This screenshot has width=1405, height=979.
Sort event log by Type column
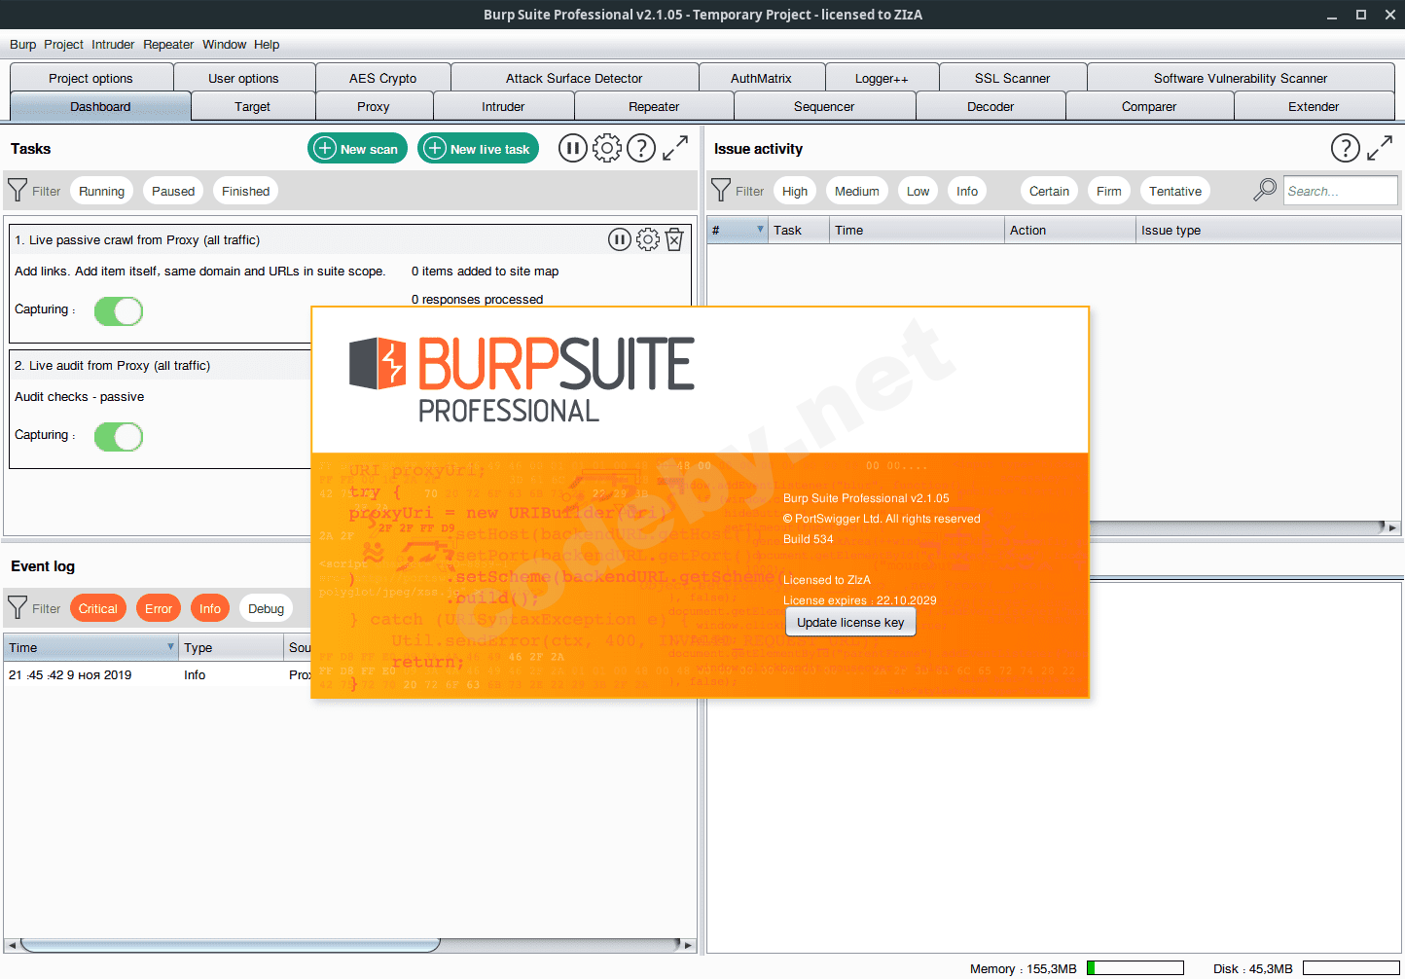[x=232, y=647]
